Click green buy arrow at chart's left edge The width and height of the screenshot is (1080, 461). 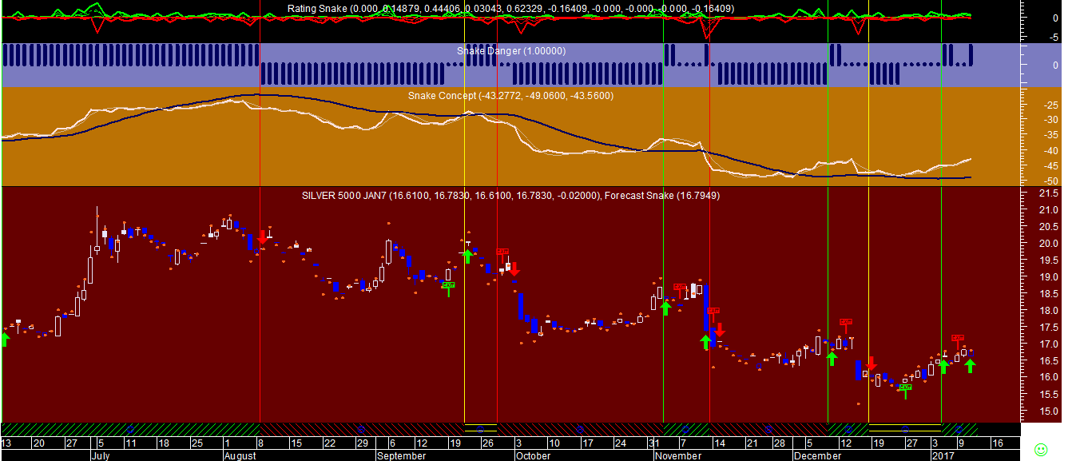point(4,340)
